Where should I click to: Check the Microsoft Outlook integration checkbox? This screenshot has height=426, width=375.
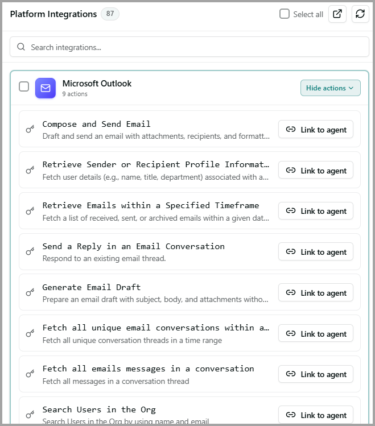[x=24, y=86]
